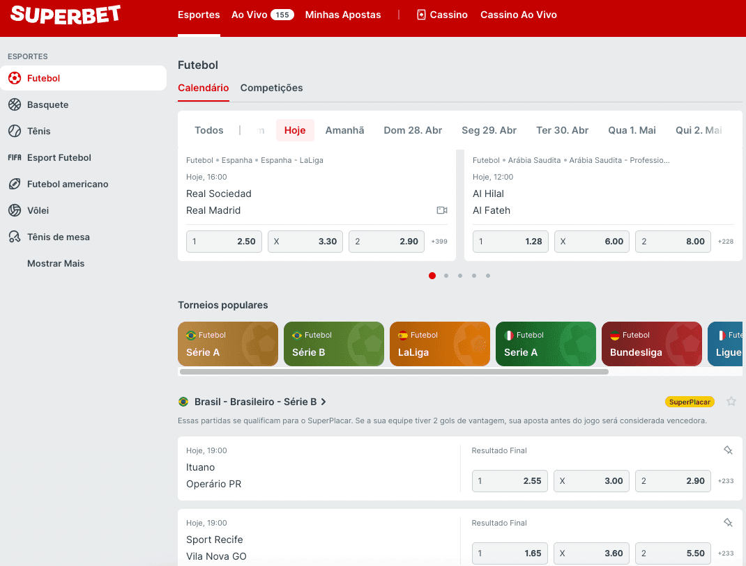Image resolution: width=746 pixels, height=566 pixels.
Task: Favorite Série B league with star icon
Action: click(x=731, y=402)
